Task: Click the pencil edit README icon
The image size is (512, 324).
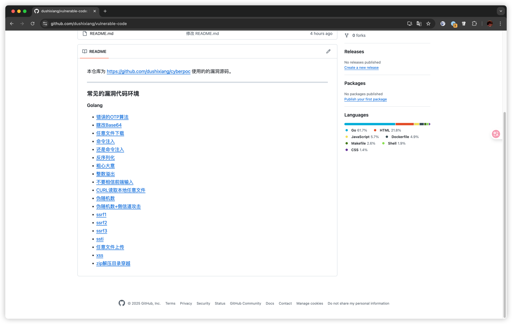Action: [328, 51]
